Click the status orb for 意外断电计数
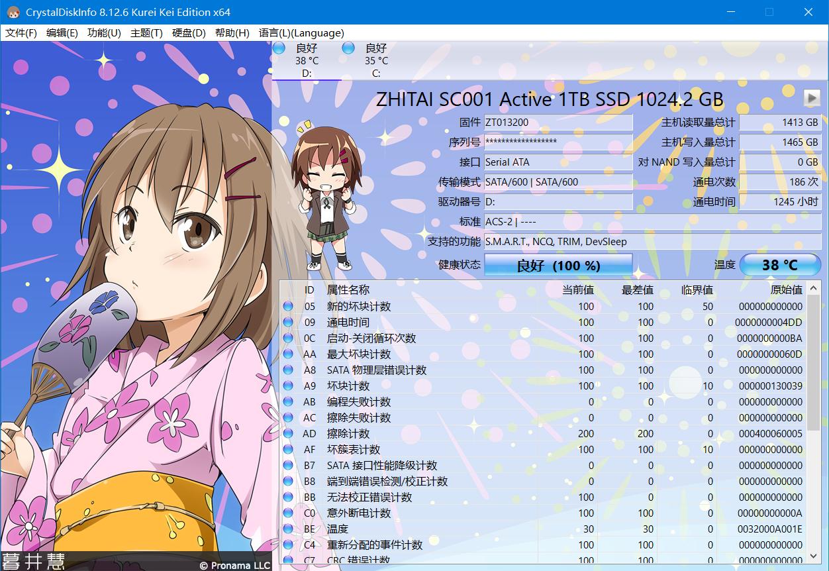 [288, 513]
